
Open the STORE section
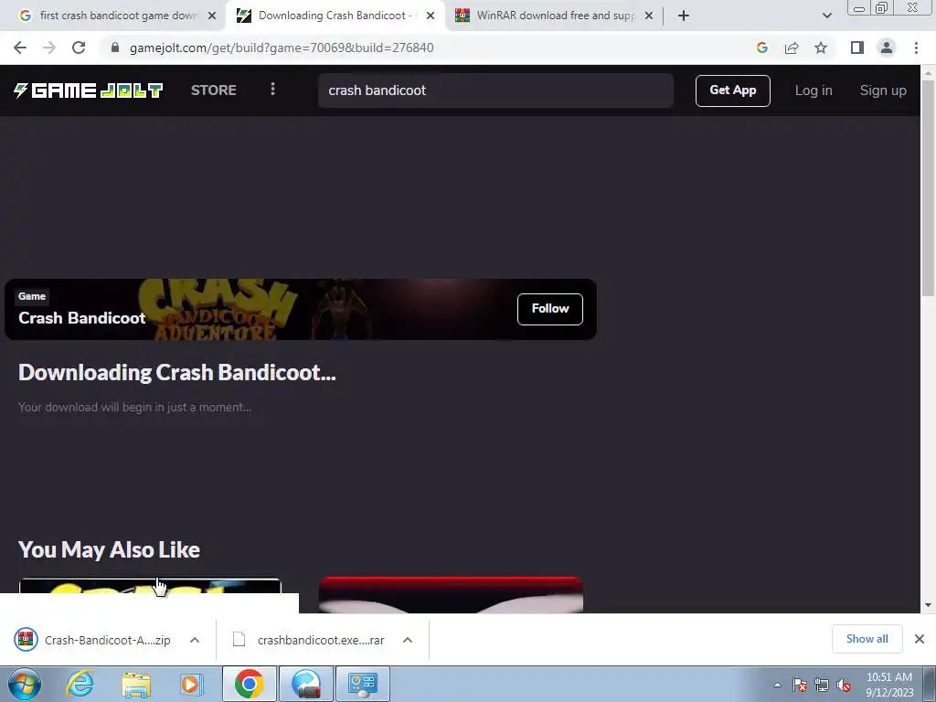pos(214,90)
